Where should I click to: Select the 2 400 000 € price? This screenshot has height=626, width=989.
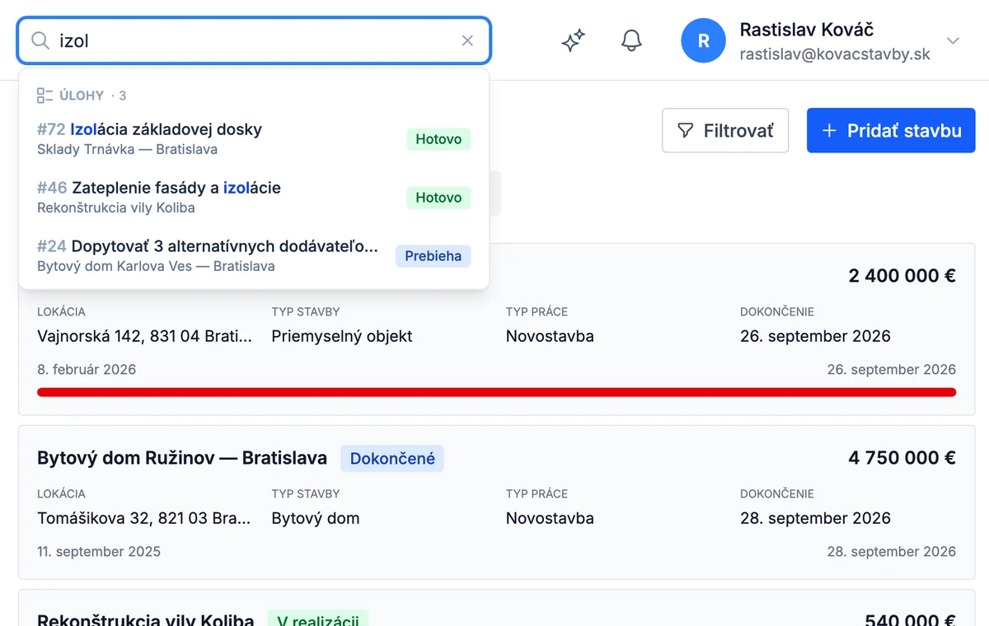(902, 276)
